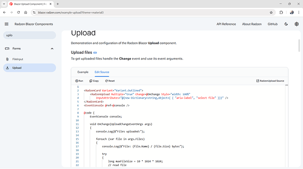Reload the page
Screen dimensions: 303x169
pos(18,13)
